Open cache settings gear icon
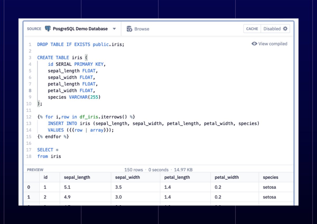 coord(285,29)
